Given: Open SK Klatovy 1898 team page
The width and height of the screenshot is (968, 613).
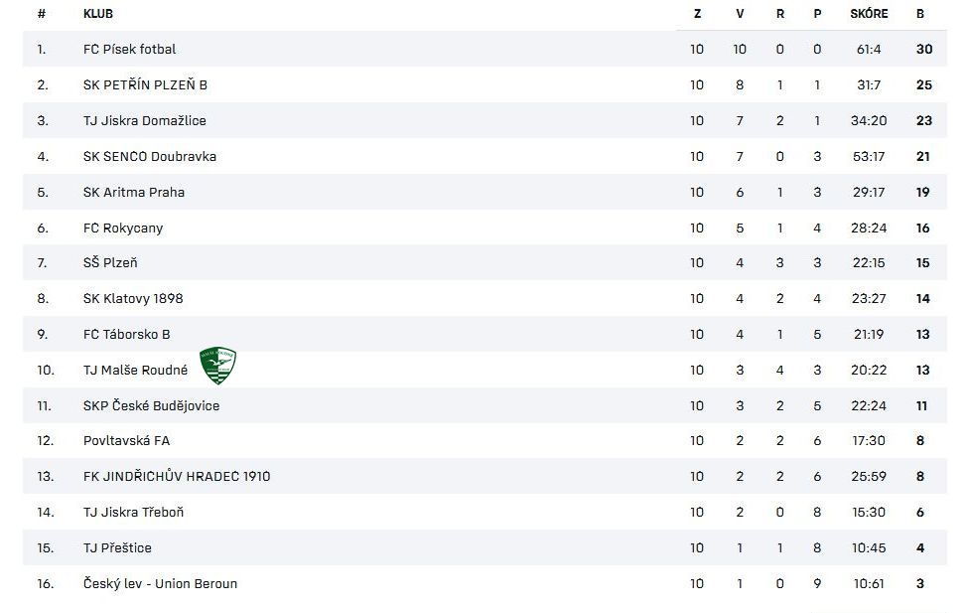Looking at the screenshot, I should point(133,298).
